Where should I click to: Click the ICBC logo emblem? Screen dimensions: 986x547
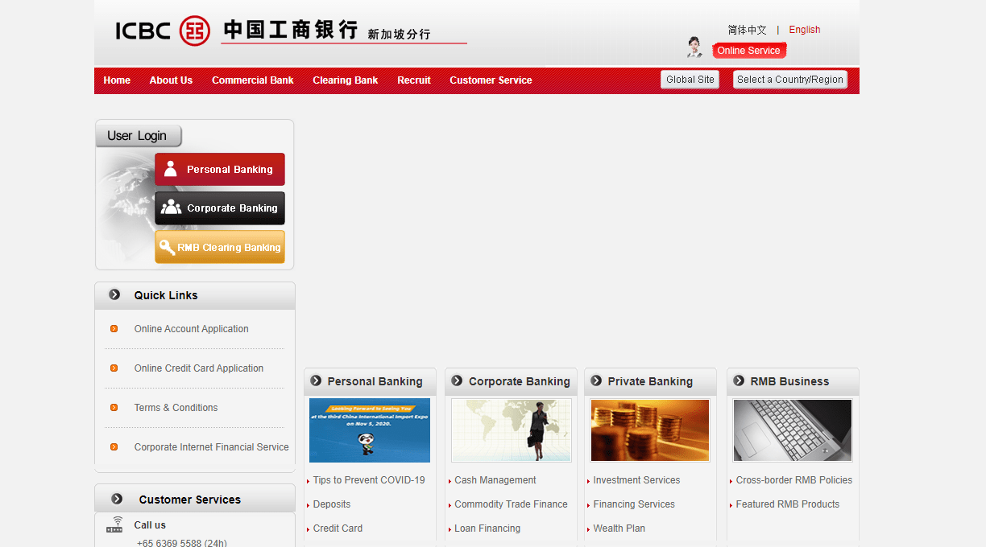(x=195, y=31)
